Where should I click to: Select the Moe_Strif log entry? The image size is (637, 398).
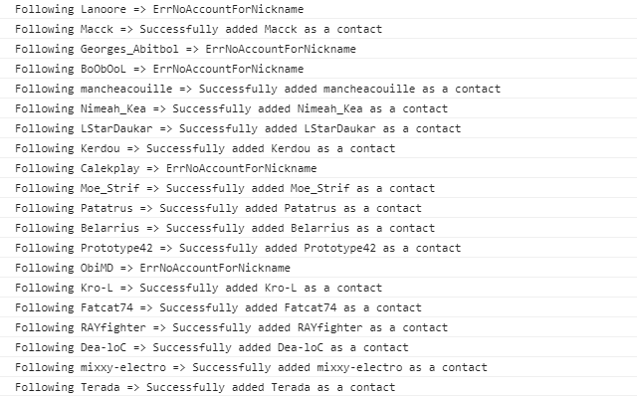click(x=225, y=188)
